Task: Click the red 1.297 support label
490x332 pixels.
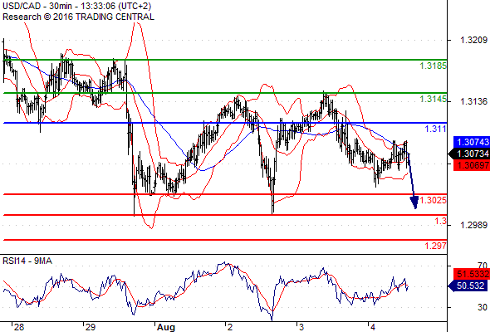Action: [436, 246]
